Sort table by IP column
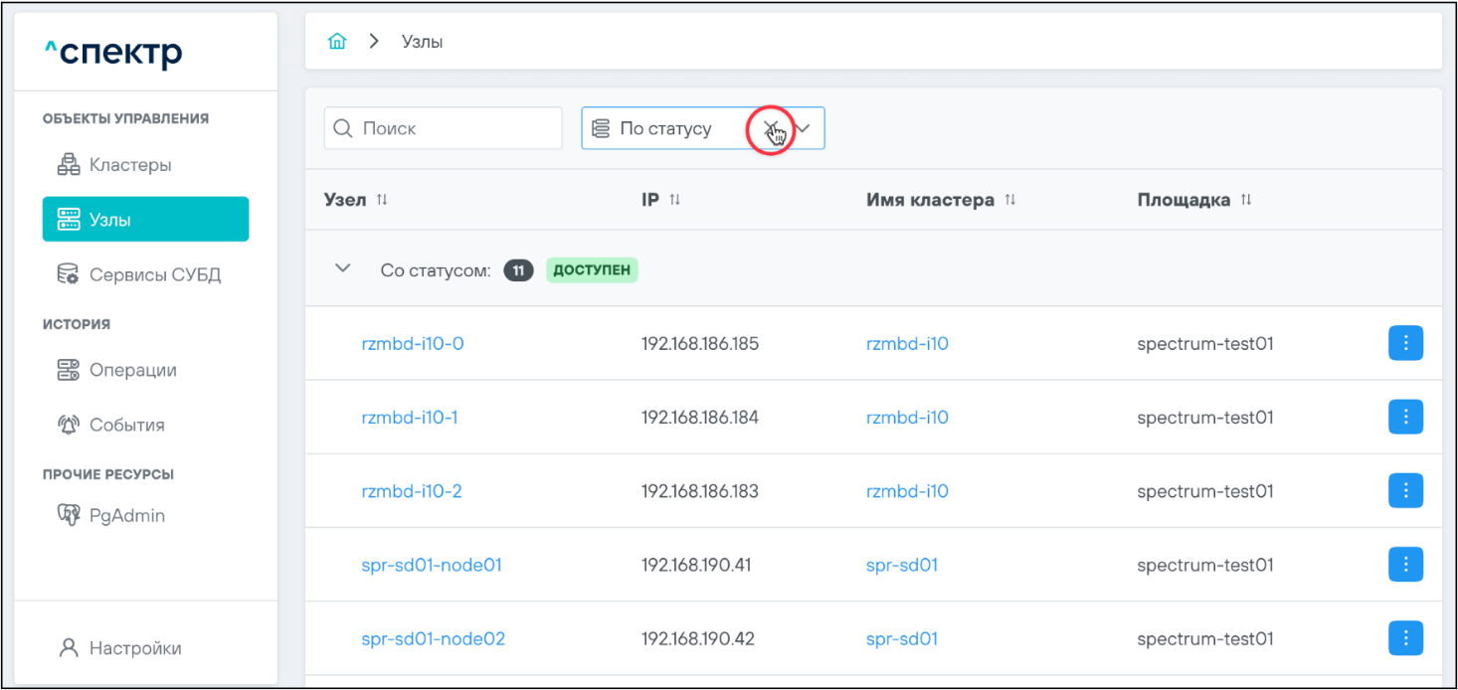This screenshot has width=1458, height=690. pyautogui.click(x=674, y=200)
